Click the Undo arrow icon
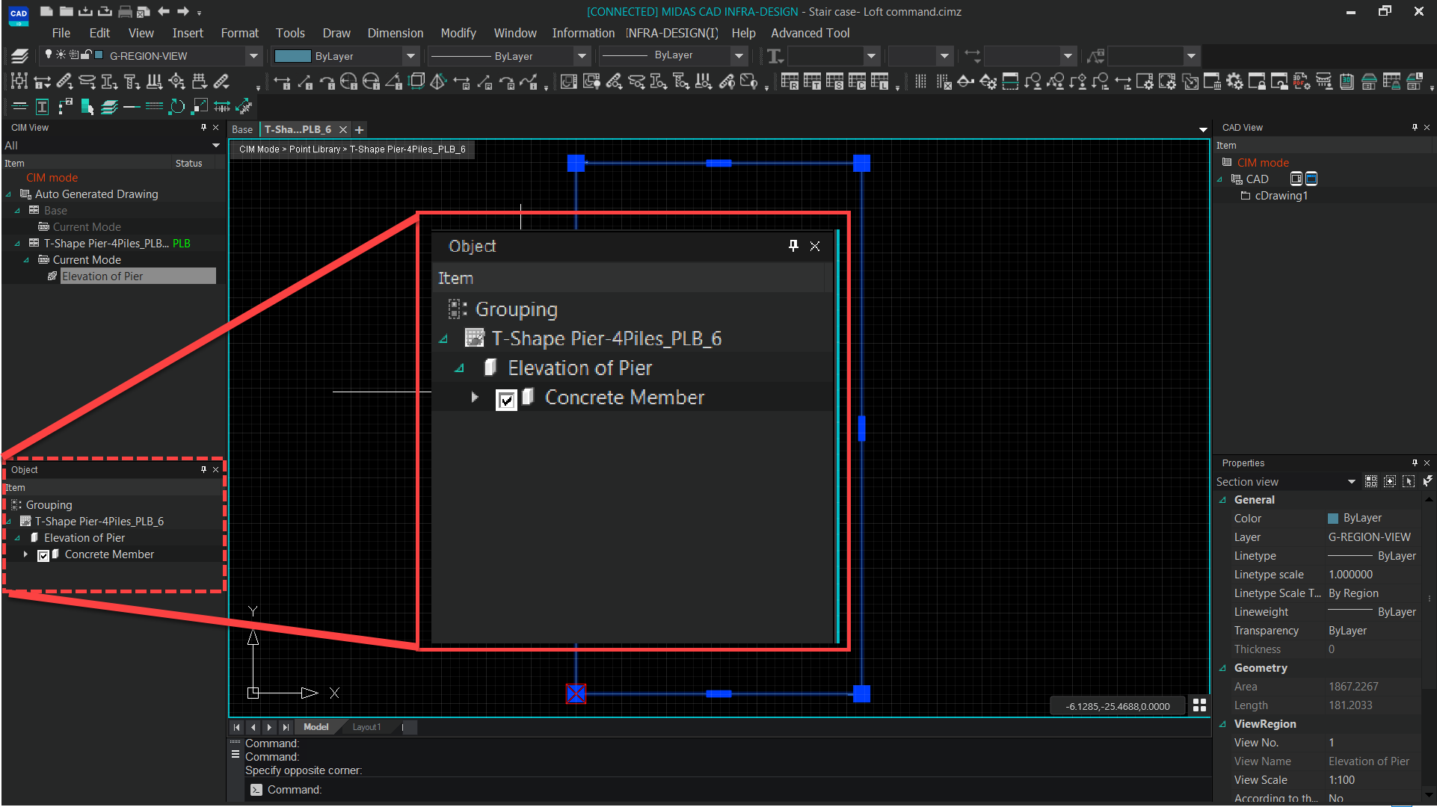1437x807 pixels. point(164,12)
